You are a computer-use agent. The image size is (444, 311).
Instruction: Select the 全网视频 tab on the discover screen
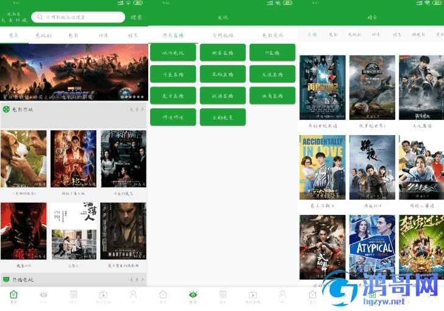223,35
